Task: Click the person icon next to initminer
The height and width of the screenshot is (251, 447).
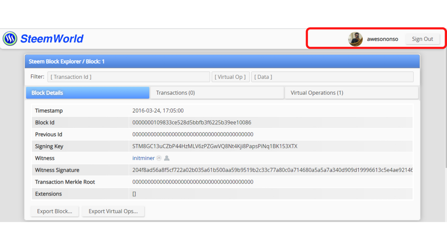Action: 167,158
